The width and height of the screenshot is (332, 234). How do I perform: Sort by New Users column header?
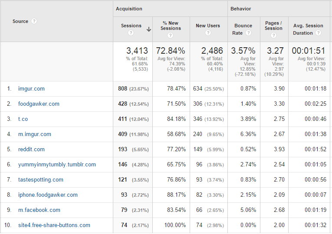tap(208, 26)
